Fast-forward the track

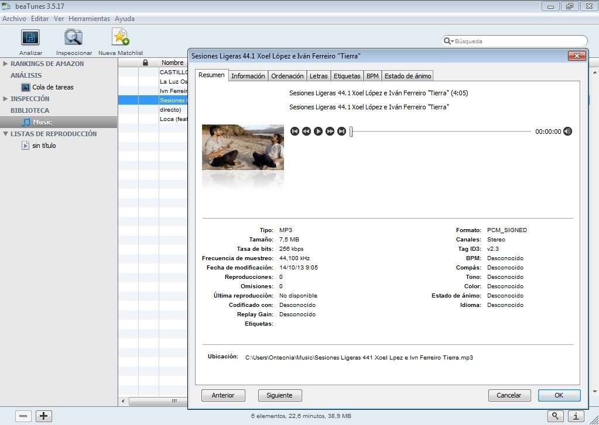point(330,131)
